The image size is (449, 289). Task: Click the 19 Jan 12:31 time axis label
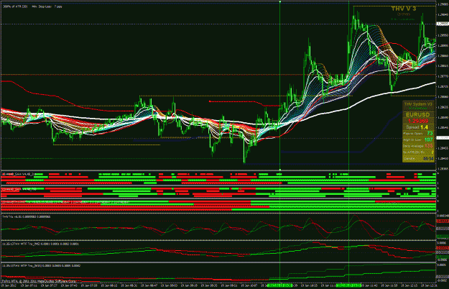tap(429, 285)
